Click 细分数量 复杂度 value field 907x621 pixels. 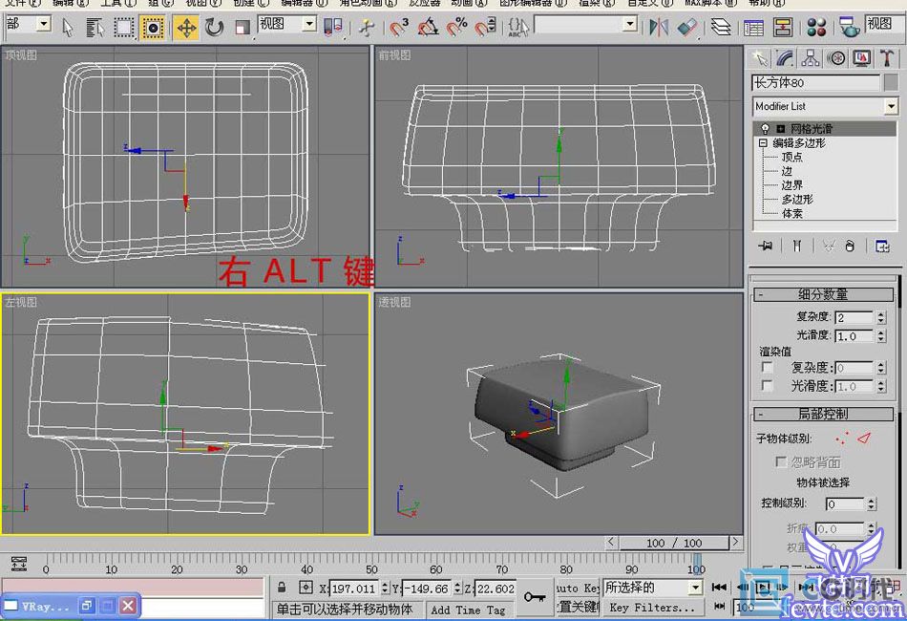[854, 317]
